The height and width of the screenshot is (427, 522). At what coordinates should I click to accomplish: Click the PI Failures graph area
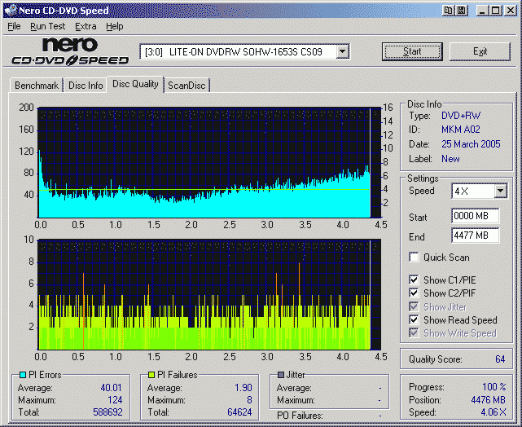tap(209, 294)
